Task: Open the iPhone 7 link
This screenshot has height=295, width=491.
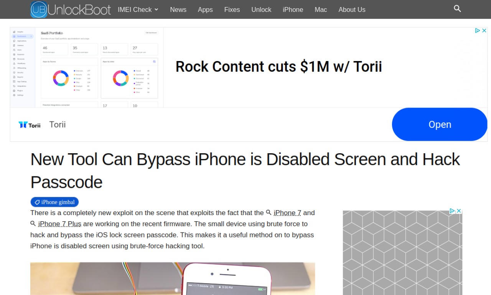Action: [287, 213]
